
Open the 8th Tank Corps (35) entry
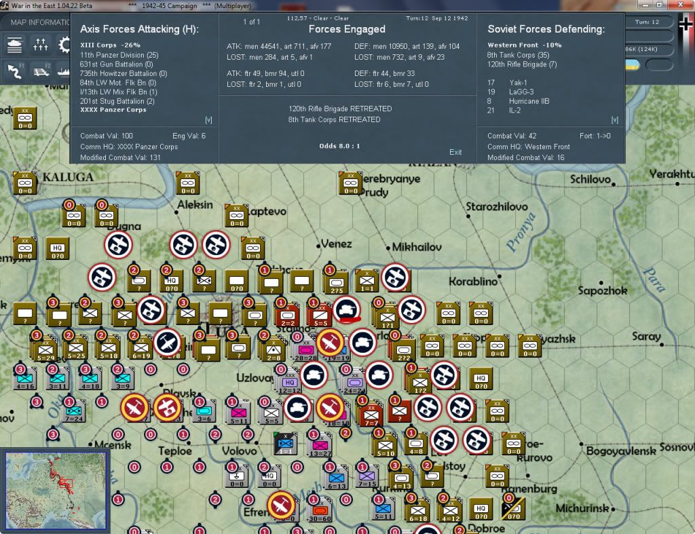coord(518,55)
